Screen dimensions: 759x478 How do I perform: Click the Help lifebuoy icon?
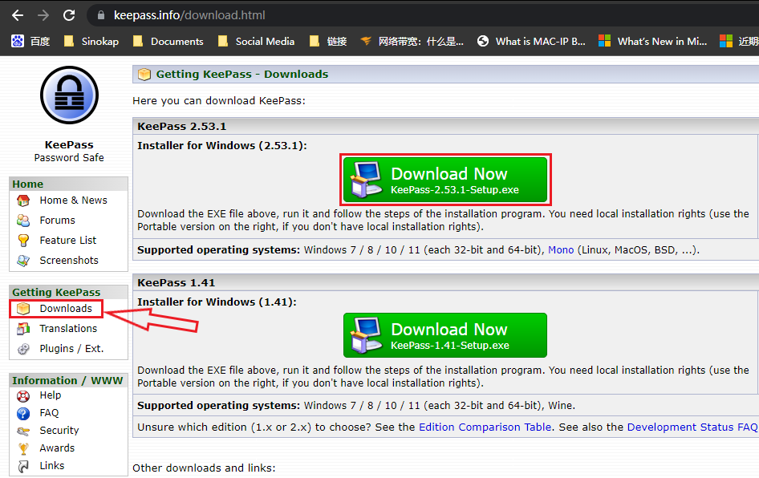click(24, 395)
